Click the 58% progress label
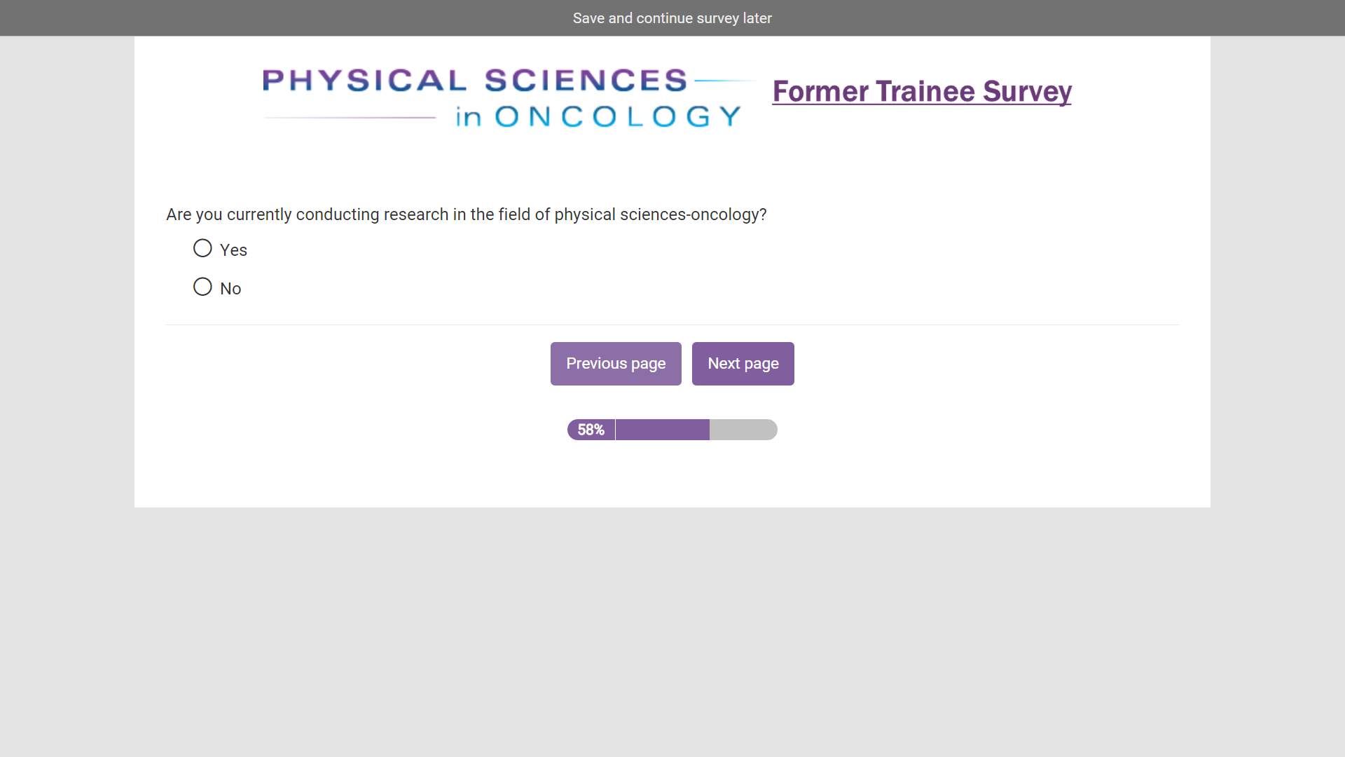The image size is (1345, 757). [591, 430]
